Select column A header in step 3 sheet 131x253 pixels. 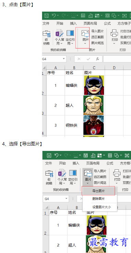56,68
